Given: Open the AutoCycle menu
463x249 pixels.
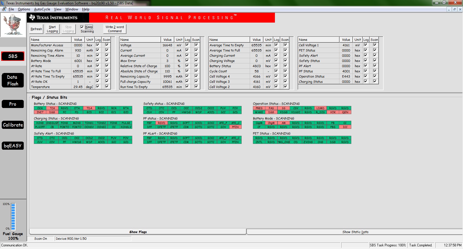Looking at the screenshot, I should tap(42, 9).
